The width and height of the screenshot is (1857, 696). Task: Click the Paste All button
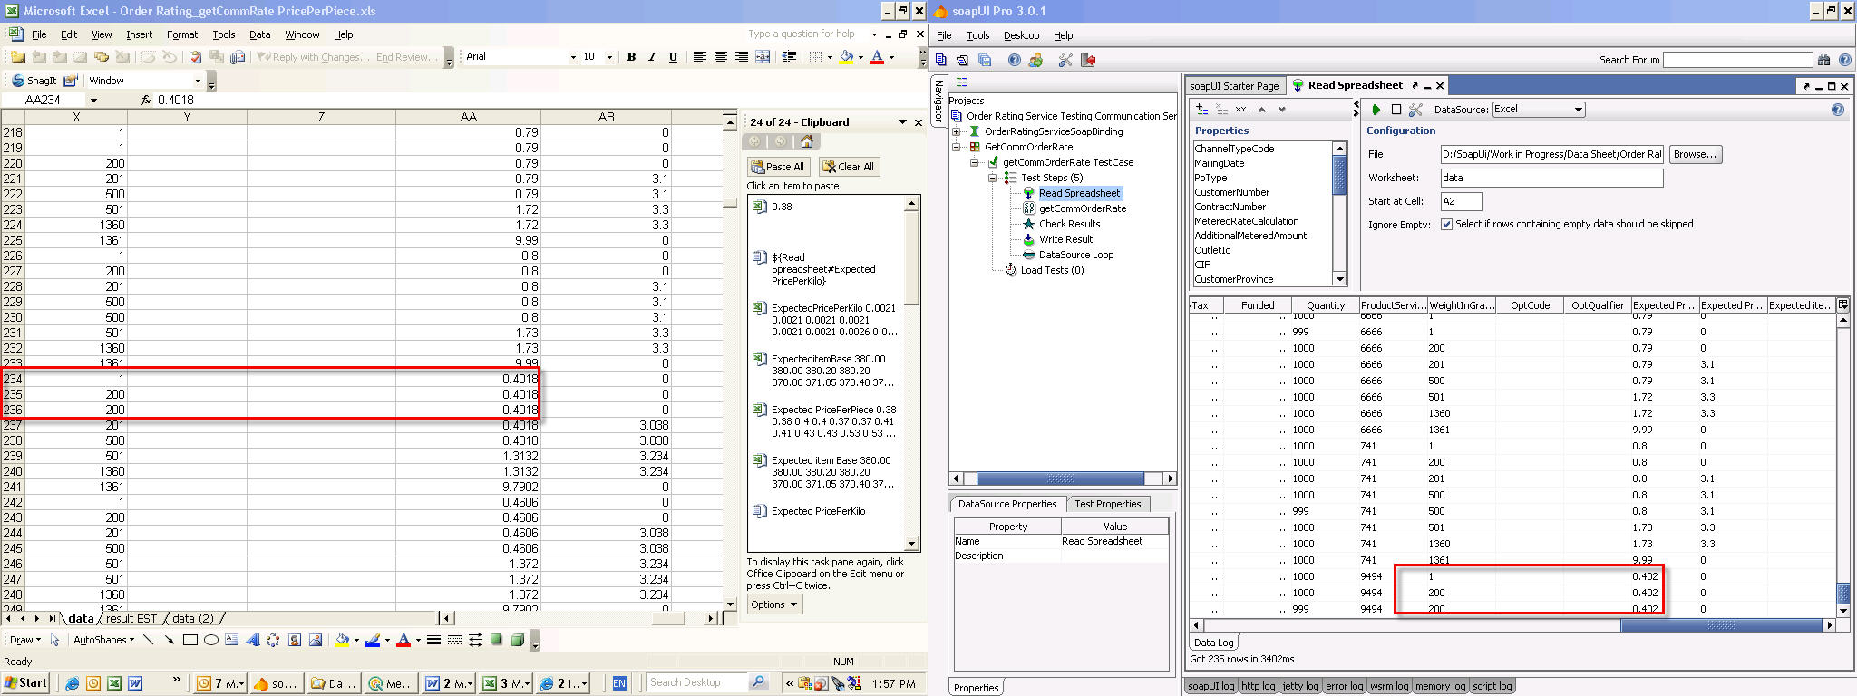point(777,167)
